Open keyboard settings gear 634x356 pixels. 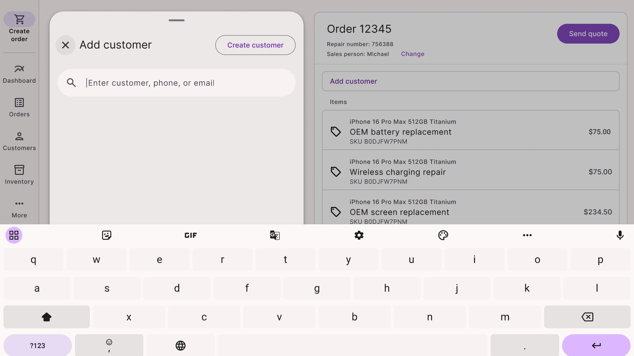359,235
